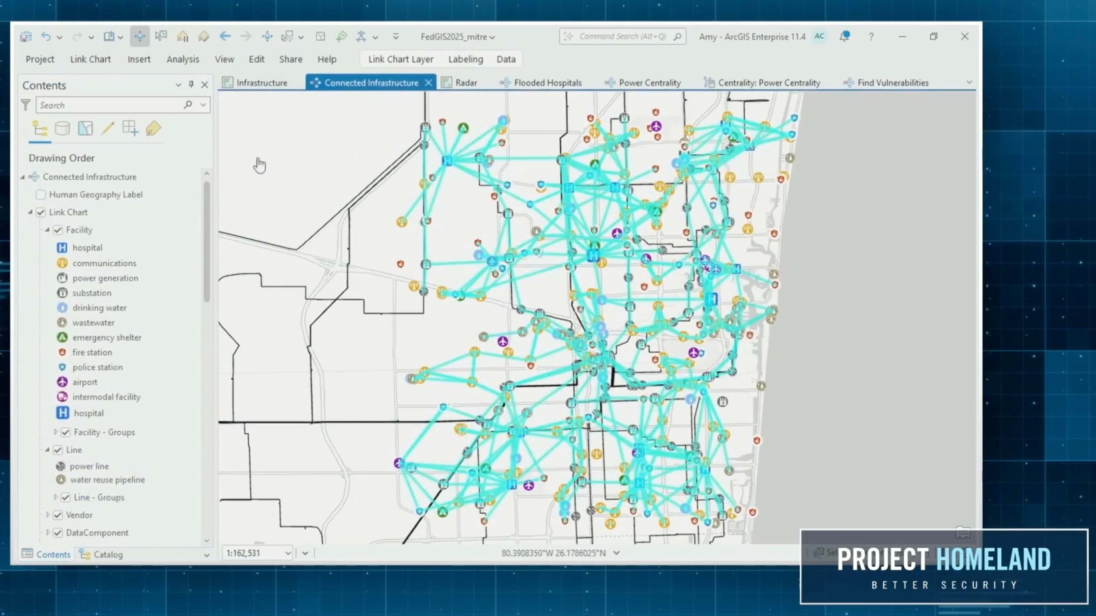Enable the Human Geography Label checkbox
Image resolution: width=1096 pixels, height=616 pixels.
pyautogui.click(x=41, y=195)
